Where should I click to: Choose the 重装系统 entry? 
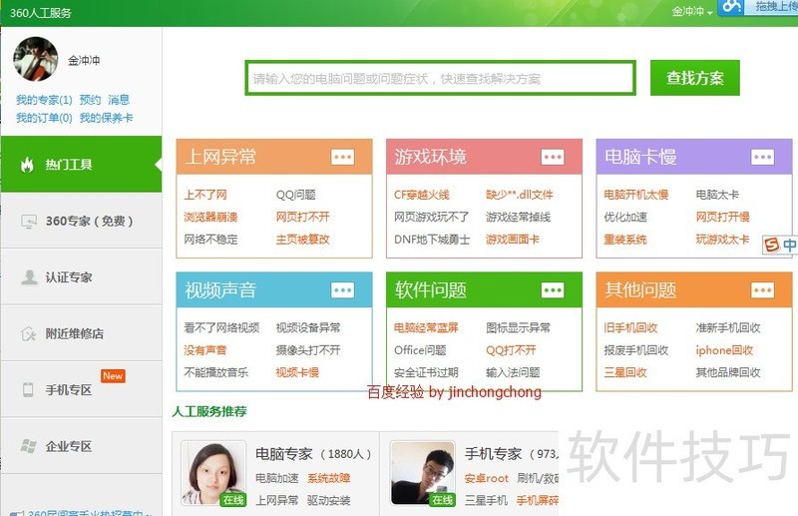[x=625, y=240]
